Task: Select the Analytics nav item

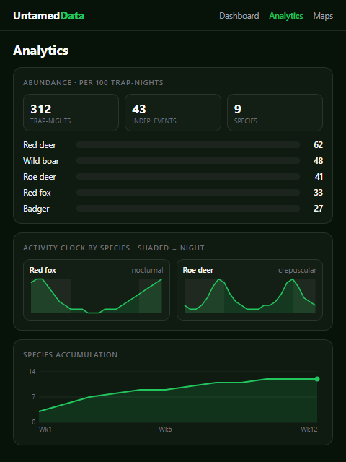Action: [x=286, y=16]
